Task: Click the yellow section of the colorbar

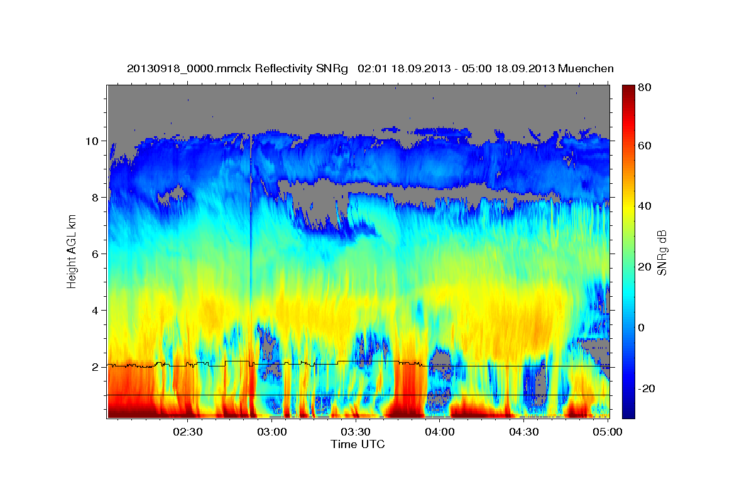Action: pyautogui.click(x=628, y=207)
